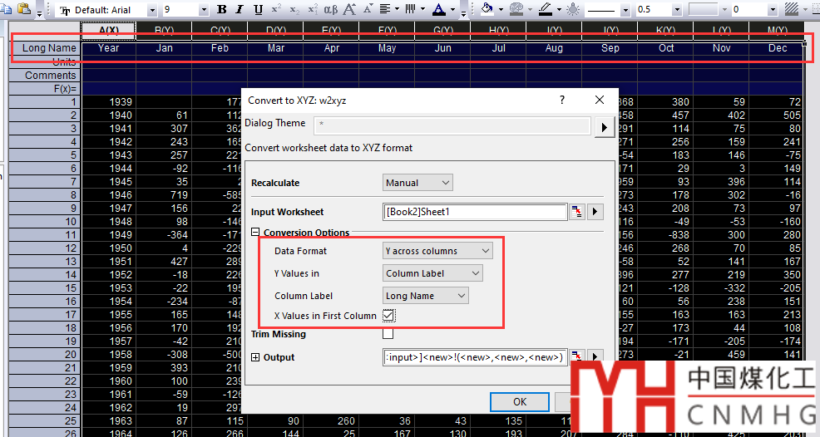Insert Greek symbols with αβ icon

330,10
